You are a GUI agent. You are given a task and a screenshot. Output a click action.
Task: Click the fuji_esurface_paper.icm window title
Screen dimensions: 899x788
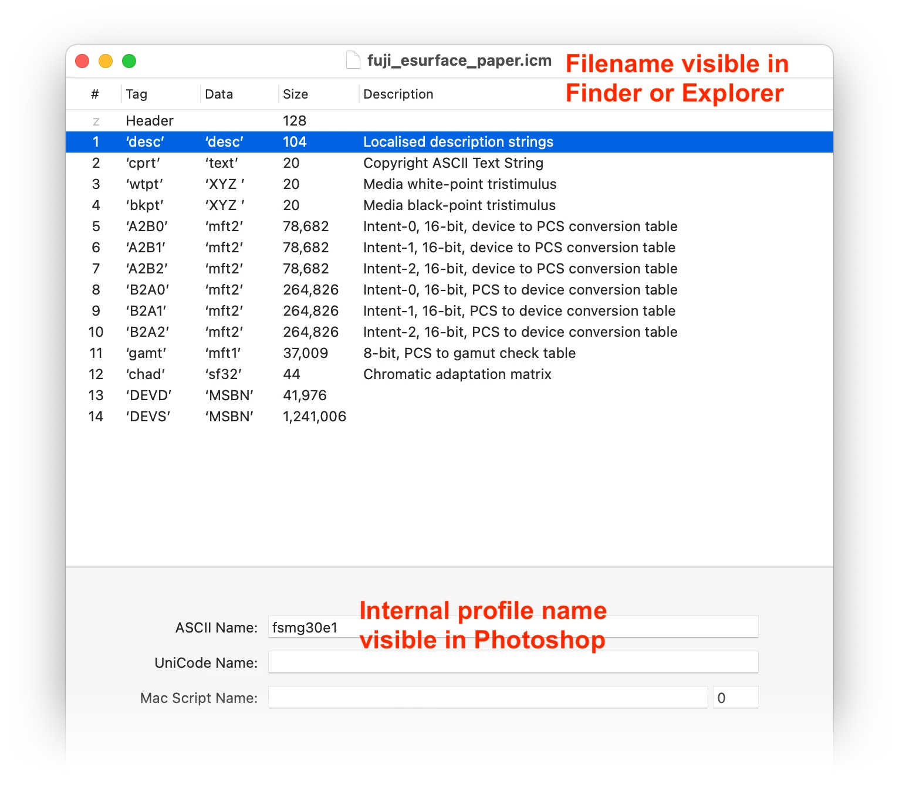pos(459,60)
